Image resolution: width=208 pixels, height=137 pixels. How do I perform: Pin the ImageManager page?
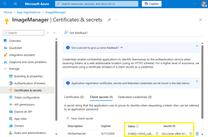coord(109,20)
